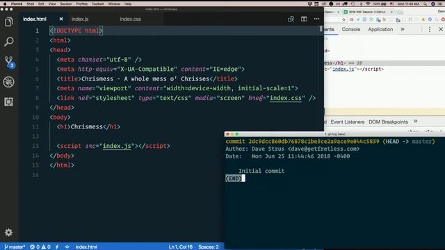Open the Apple menu

tap(5, 4)
